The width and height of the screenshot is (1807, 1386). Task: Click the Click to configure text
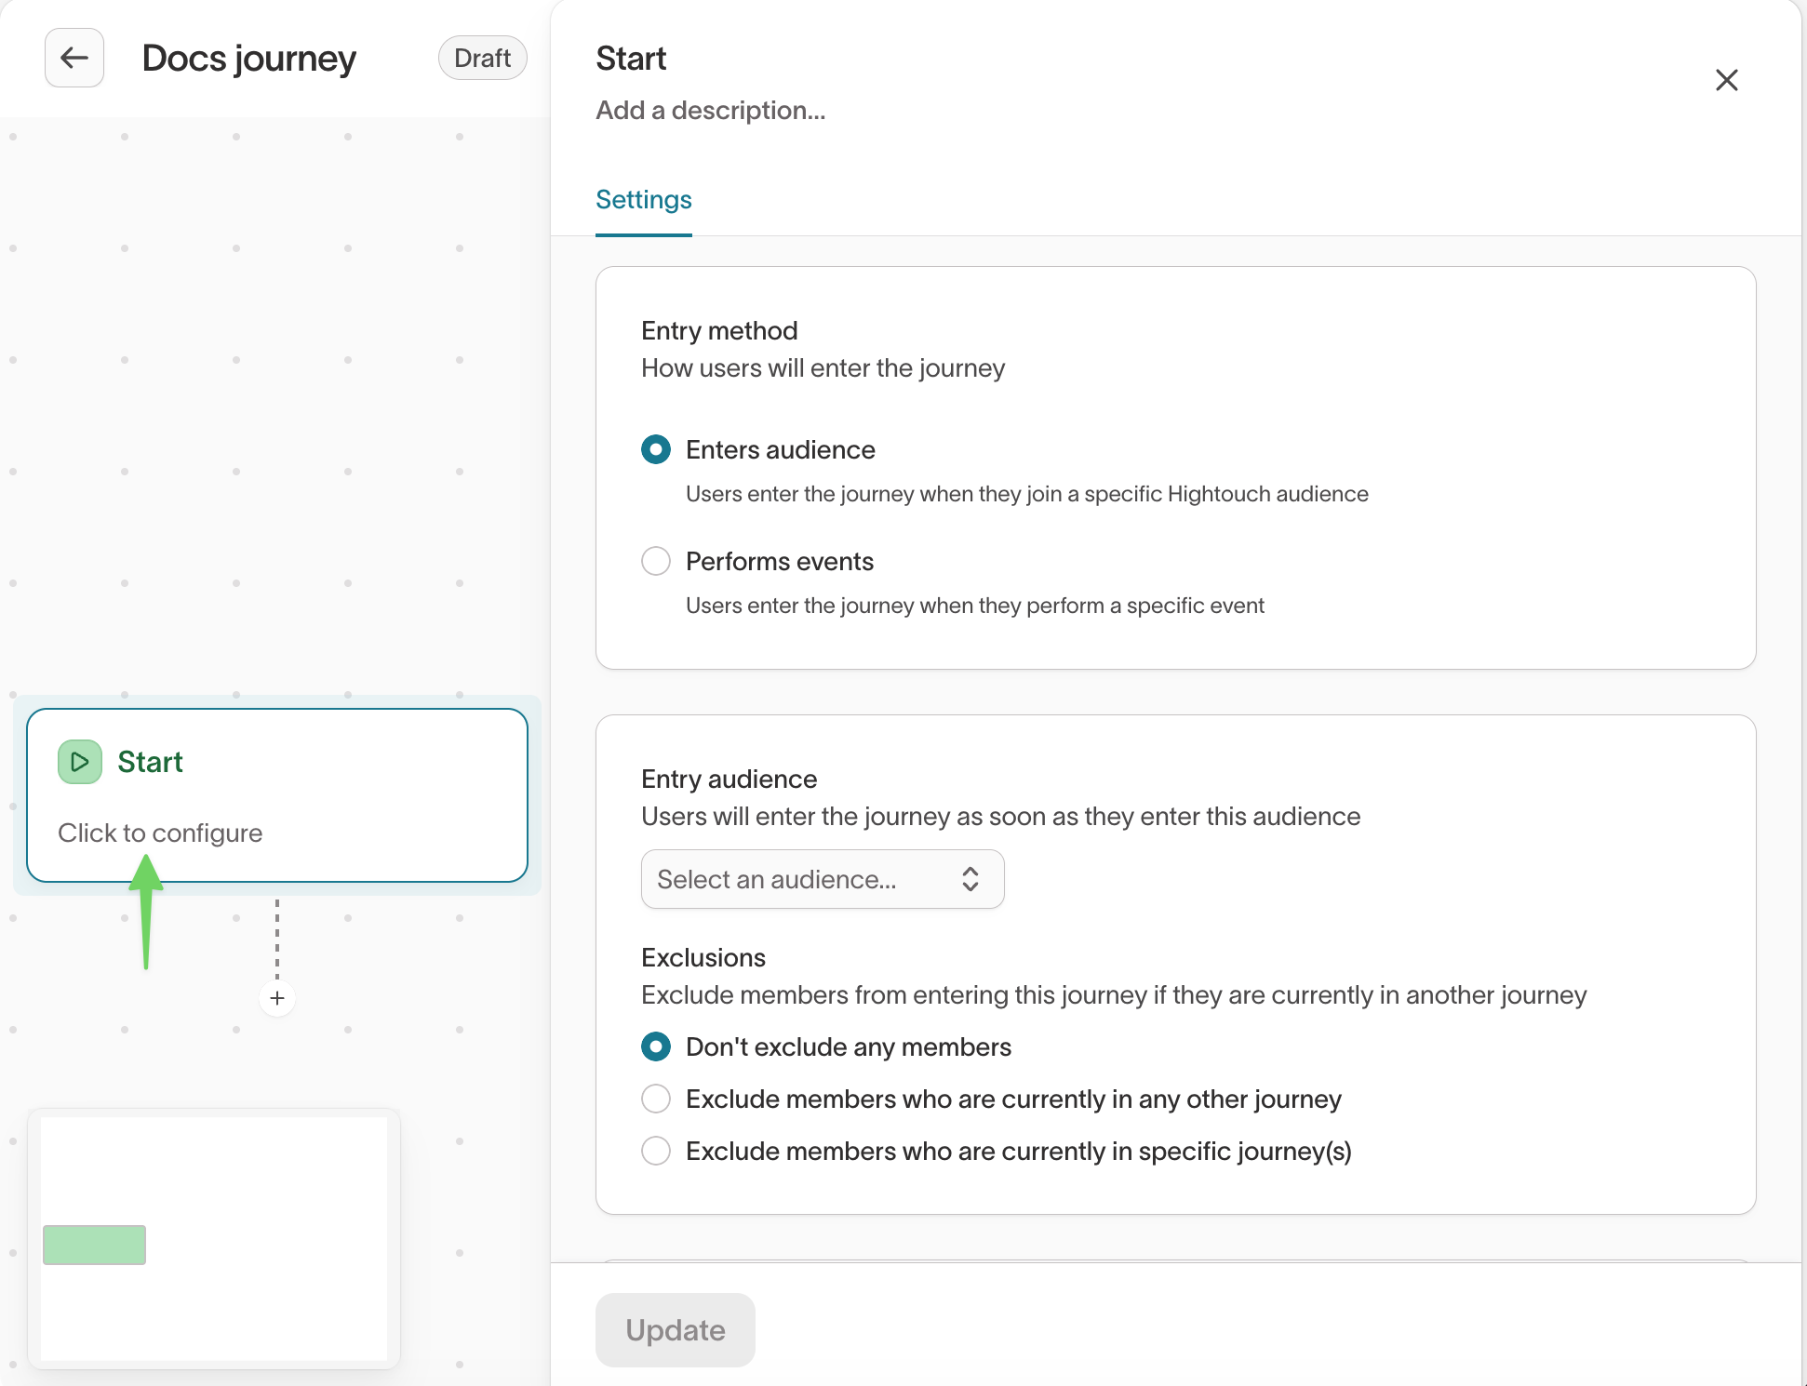coord(160,833)
